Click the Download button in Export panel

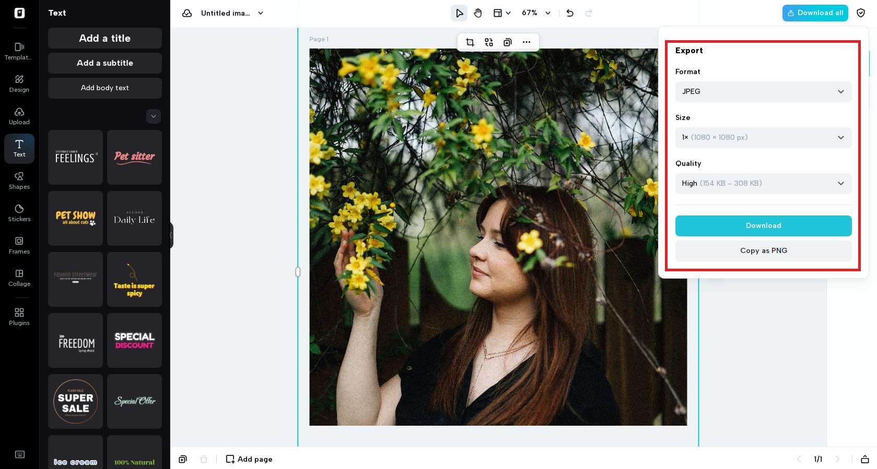click(x=763, y=226)
